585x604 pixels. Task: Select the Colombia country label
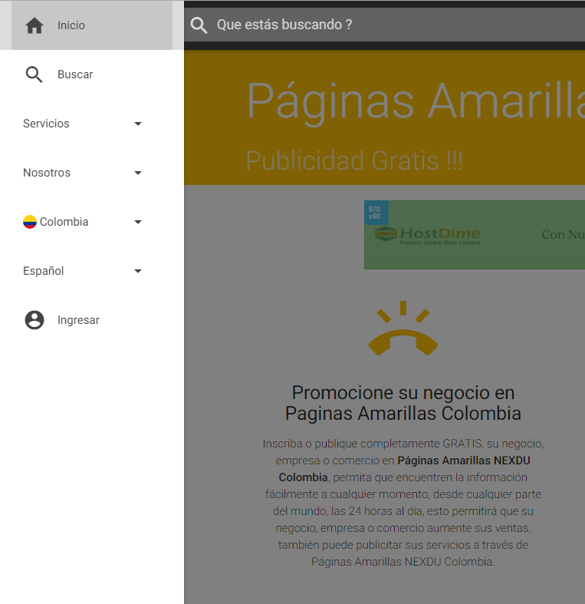tap(64, 222)
